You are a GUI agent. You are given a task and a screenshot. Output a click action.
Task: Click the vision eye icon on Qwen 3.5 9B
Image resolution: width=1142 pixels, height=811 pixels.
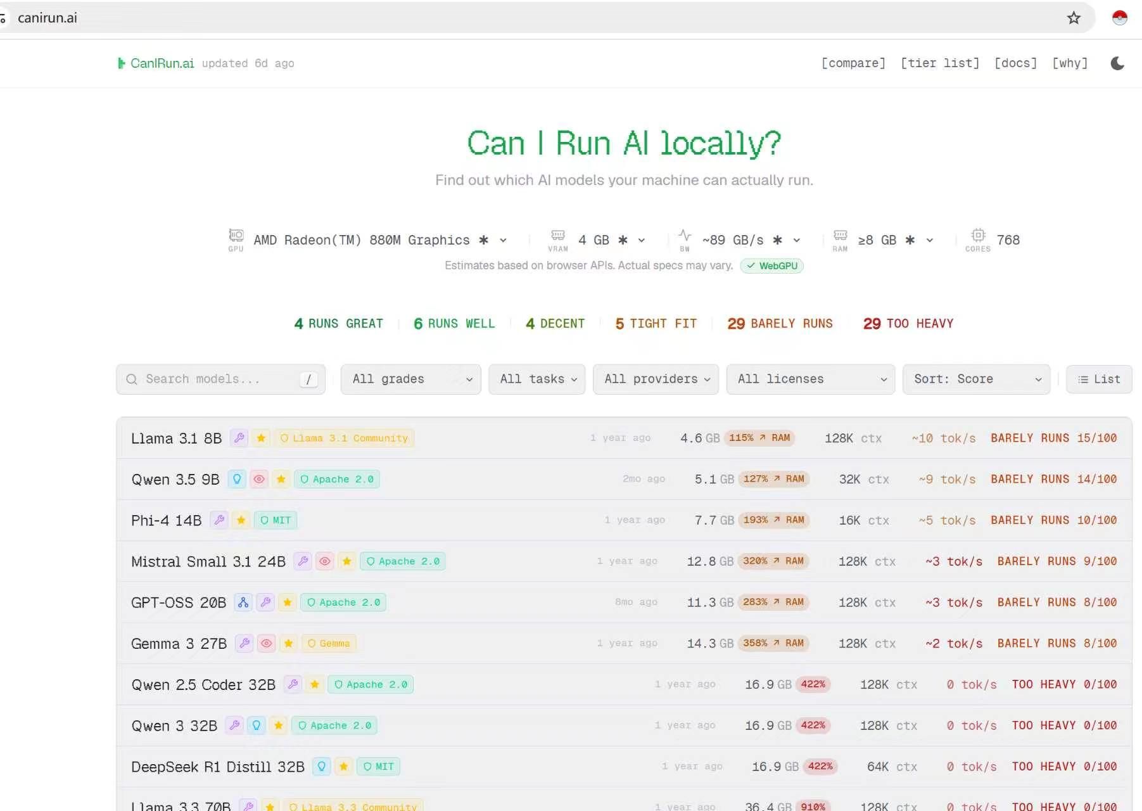point(259,479)
